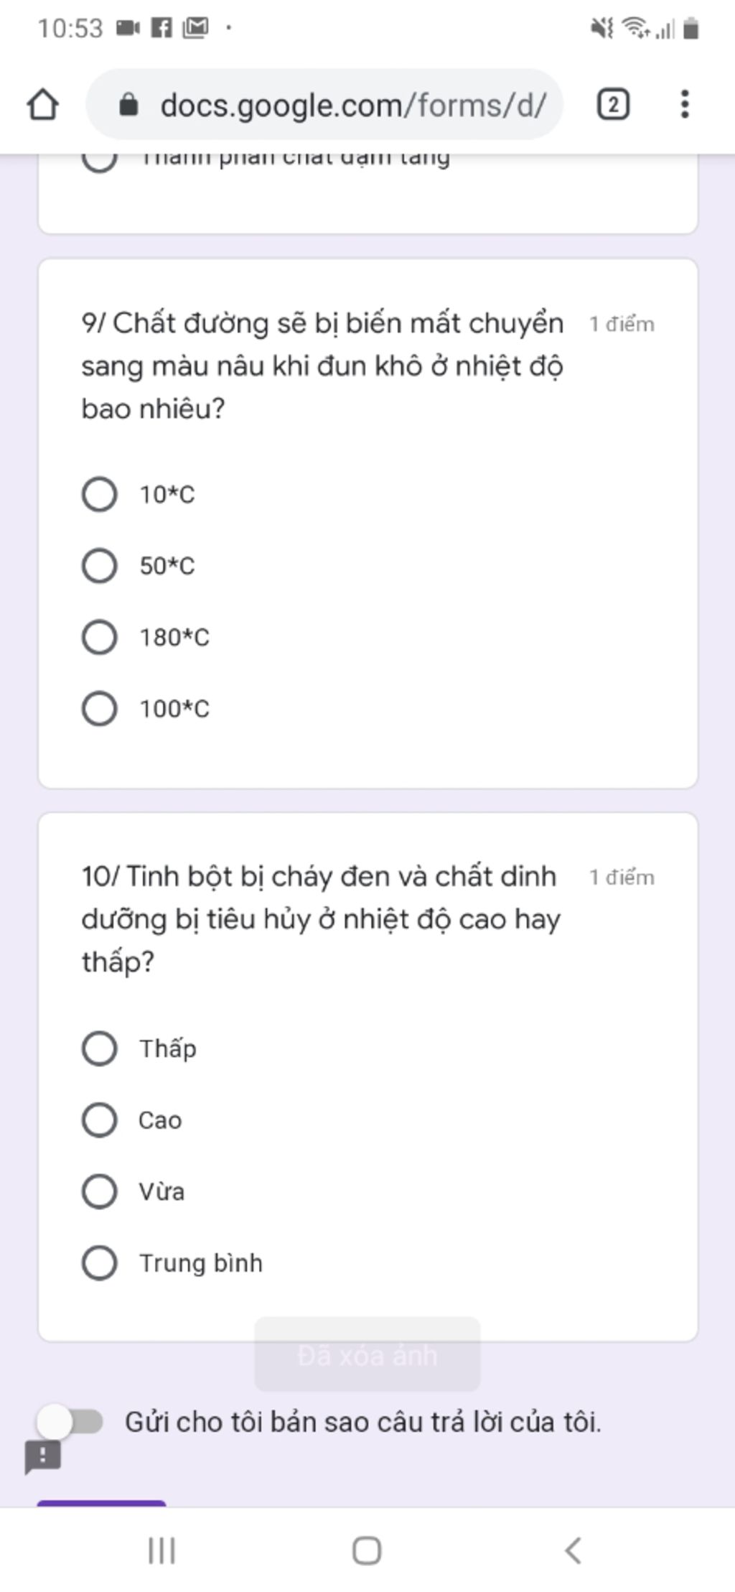Choose the Cao radio option
The width and height of the screenshot is (735, 1592).
point(100,1119)
